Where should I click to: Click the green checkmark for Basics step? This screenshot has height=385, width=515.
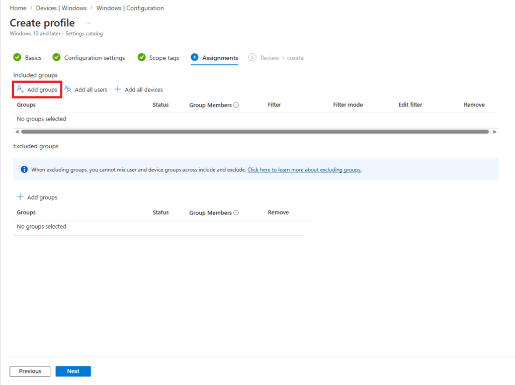point(17,58)
